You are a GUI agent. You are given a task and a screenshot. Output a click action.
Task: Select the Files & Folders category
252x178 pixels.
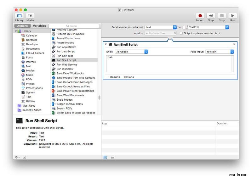point(35,53)
